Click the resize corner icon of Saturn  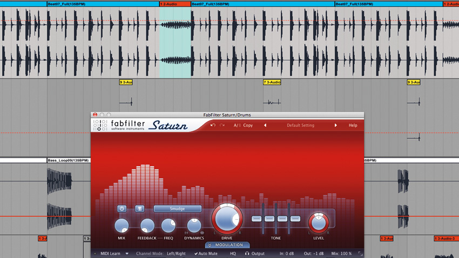point(360,254)
